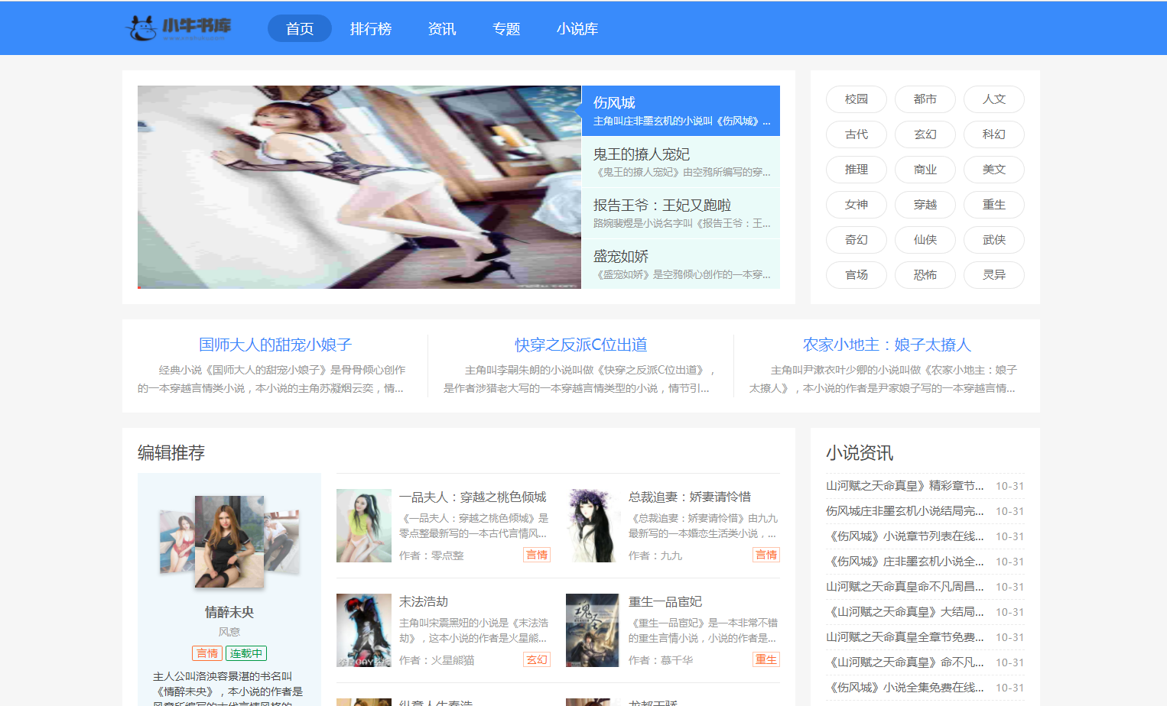Open the 小说库 section from the navbar
This screenshot has height=706, width=1167.
(577, 28)
